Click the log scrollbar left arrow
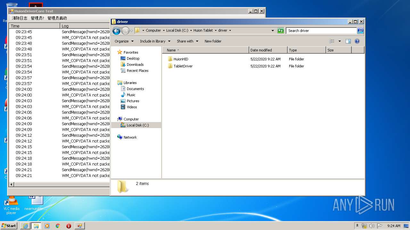Viewport: 410px width, 230px height. coord(12,185)
